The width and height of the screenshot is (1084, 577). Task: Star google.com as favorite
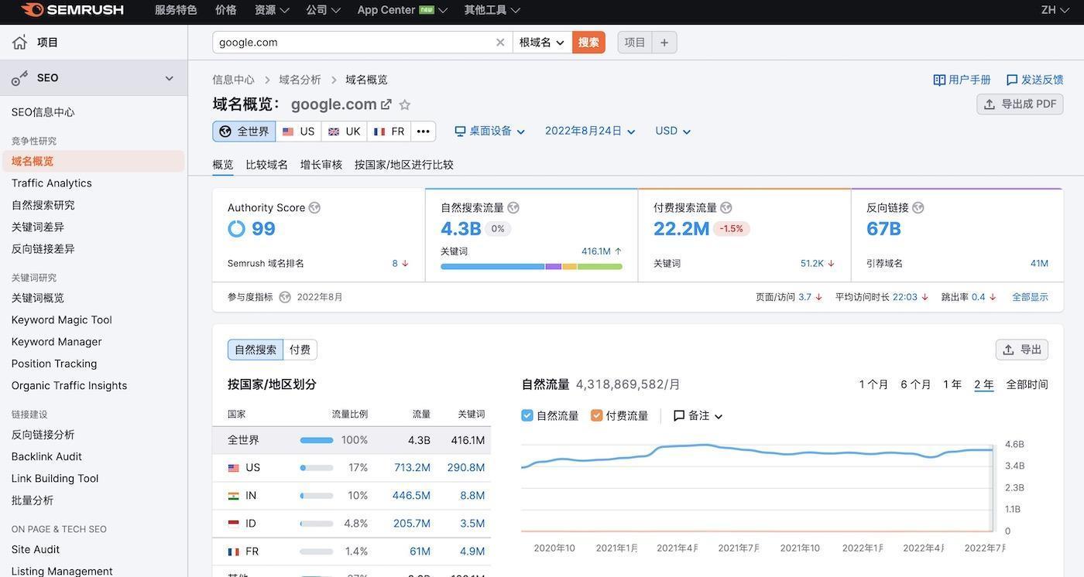[x=404, y=104]
